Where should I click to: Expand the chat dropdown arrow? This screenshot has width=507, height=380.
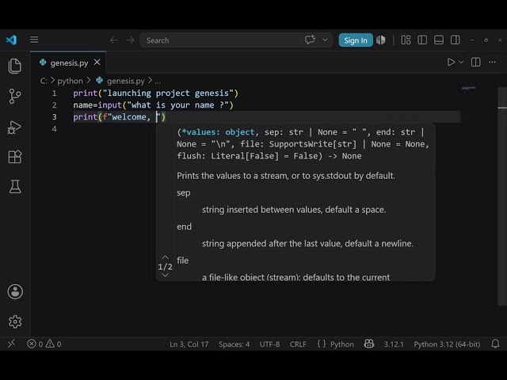pyautogui.click(x=325, y=40)
